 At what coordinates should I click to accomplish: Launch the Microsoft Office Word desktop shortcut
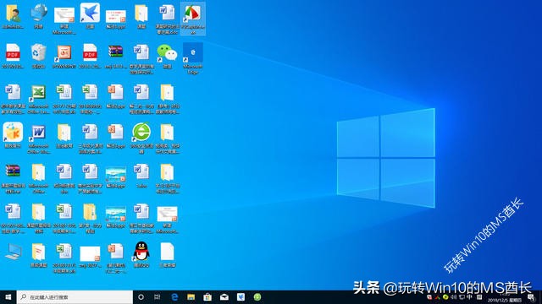point(38,138)
